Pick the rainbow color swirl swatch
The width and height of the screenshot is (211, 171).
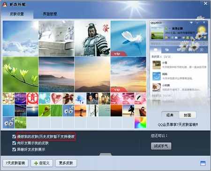[x=140, y=122]
